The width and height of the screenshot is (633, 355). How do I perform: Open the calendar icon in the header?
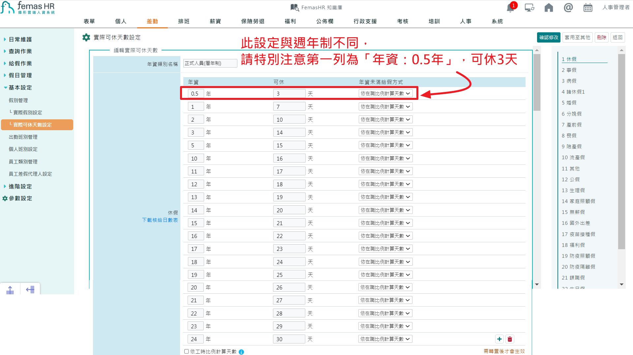[588, 7]
